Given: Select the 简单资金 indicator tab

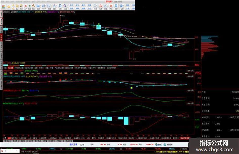Looking at the screenshot, I should pyautogui.click(x=176, y=138).
